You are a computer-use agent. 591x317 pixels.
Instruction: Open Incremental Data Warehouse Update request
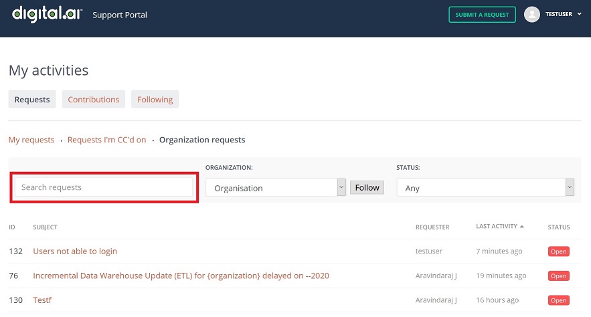(181, 276)
